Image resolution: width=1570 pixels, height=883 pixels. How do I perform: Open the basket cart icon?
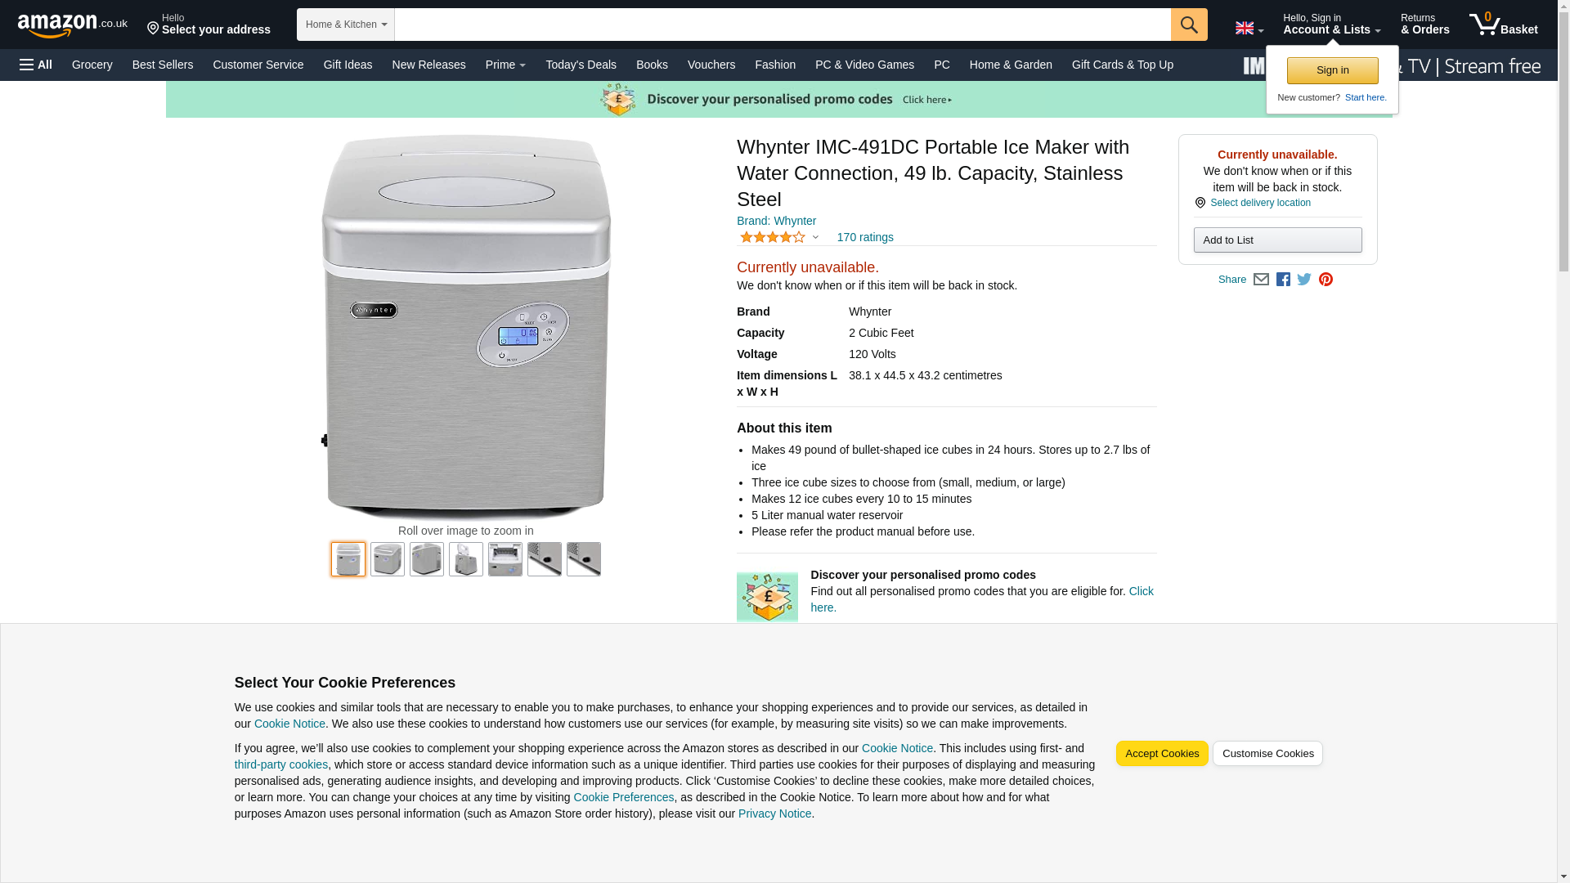click(x=1503, y=25)
